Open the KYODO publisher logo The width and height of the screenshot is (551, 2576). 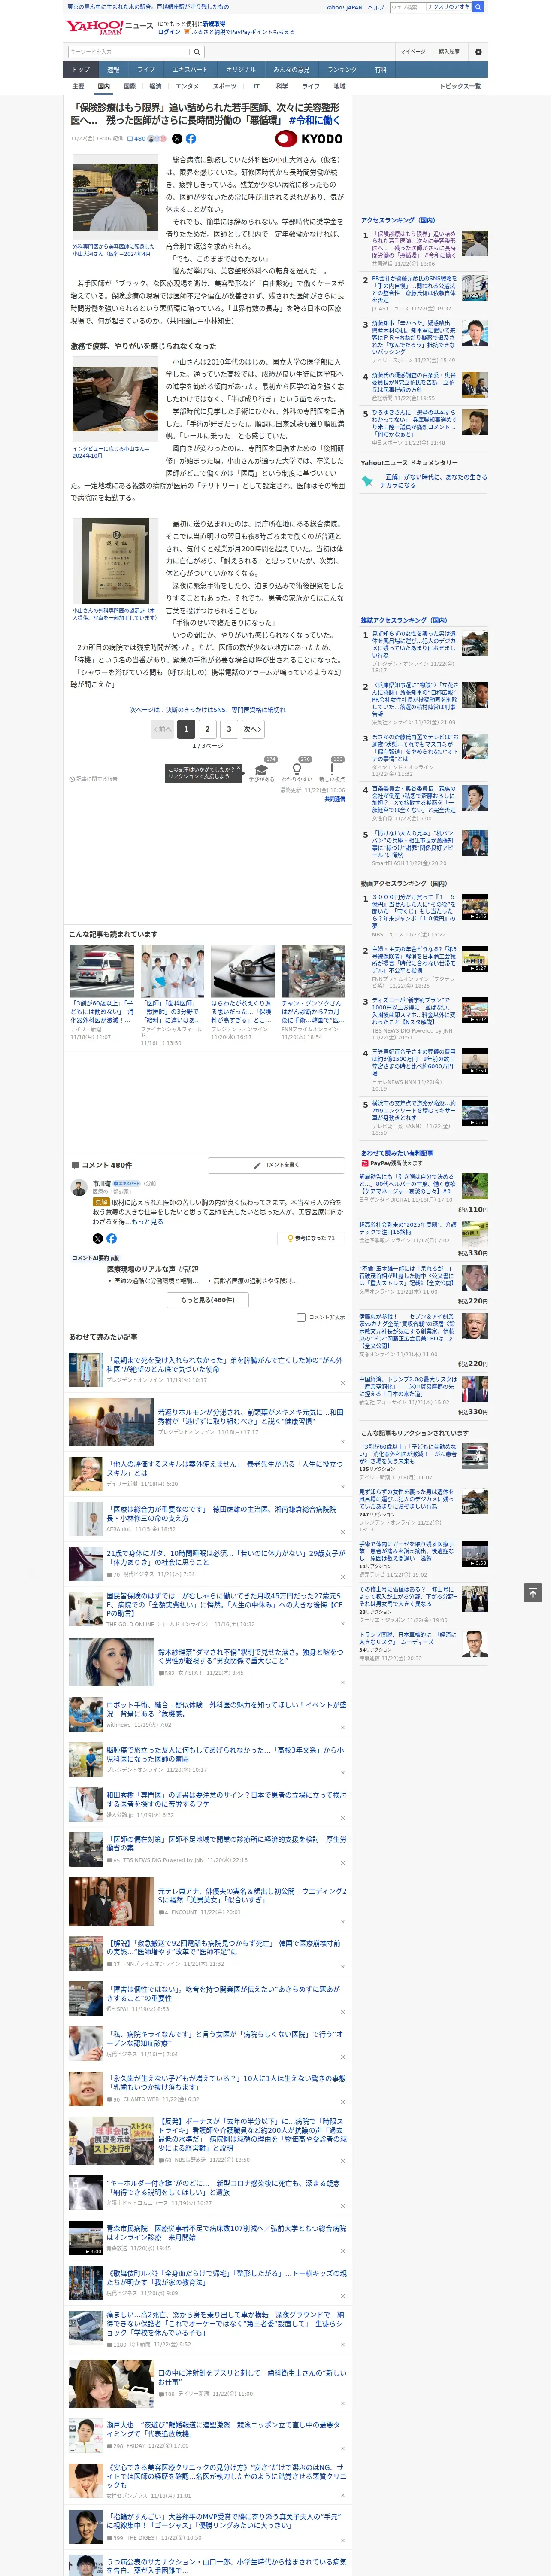[309, 139]
